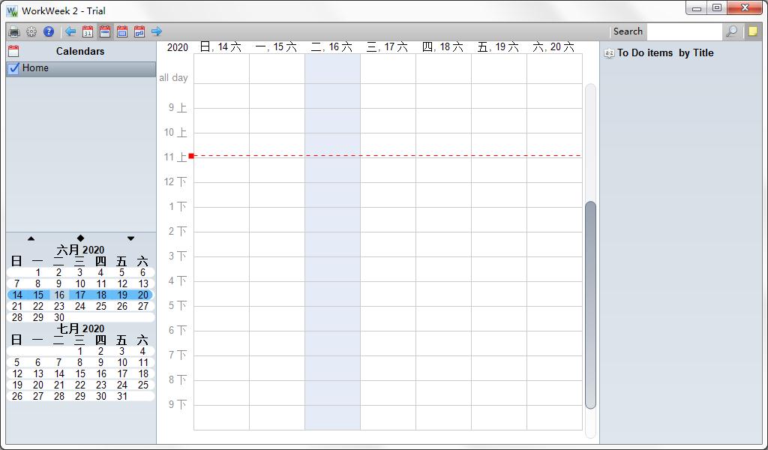Click the 七月 2020 month title
This screenshot has width=768, height=450.
[x=80, y=328]
